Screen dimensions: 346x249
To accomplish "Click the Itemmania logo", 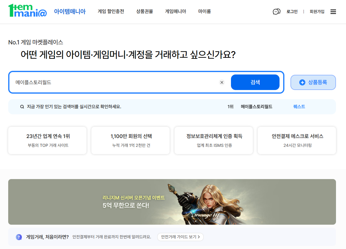I will click(x=28, y=10).
